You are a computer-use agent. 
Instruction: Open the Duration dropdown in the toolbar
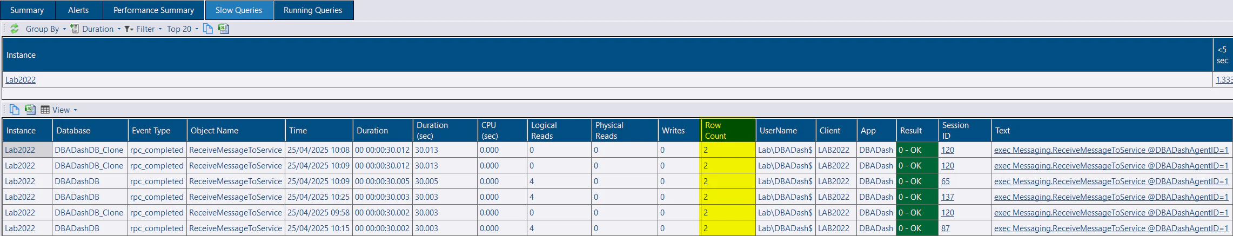pos(96,29)
